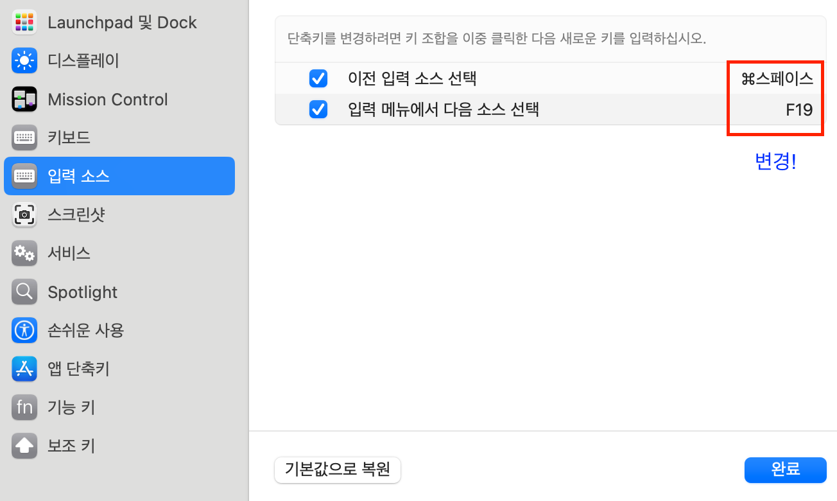Click the 기본값으로 복원 button

[338, 470]
